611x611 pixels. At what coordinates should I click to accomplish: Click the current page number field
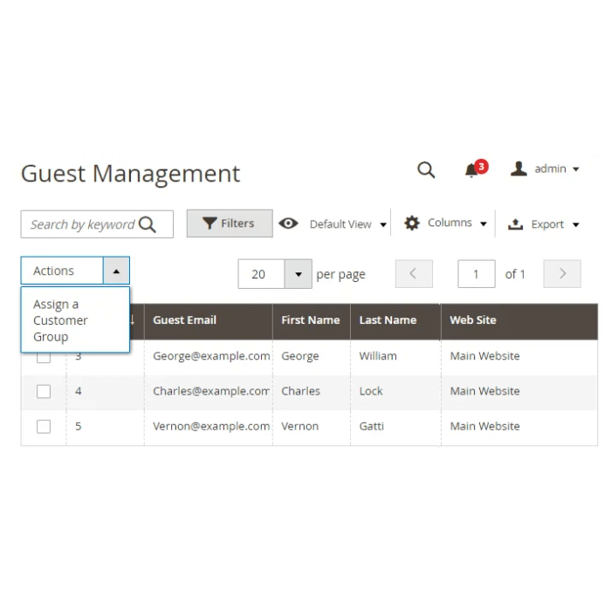(x=477, y=274)
